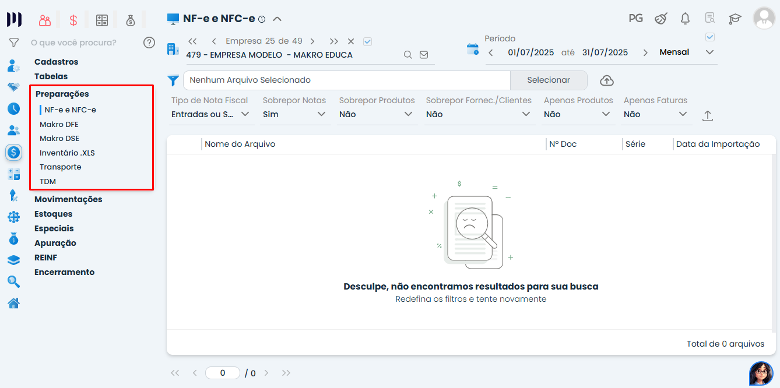The image size is (780, 388).
Task: Click the money bag icon in top toolbar
Action: tap(131, 20)
